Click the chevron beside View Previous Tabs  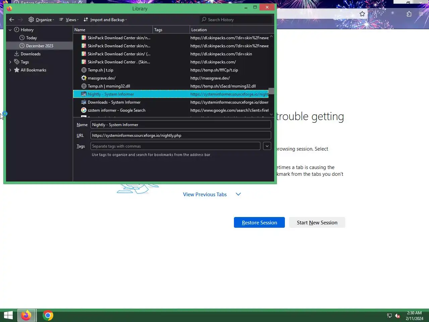pyautogui.click(x=238, y=194)
